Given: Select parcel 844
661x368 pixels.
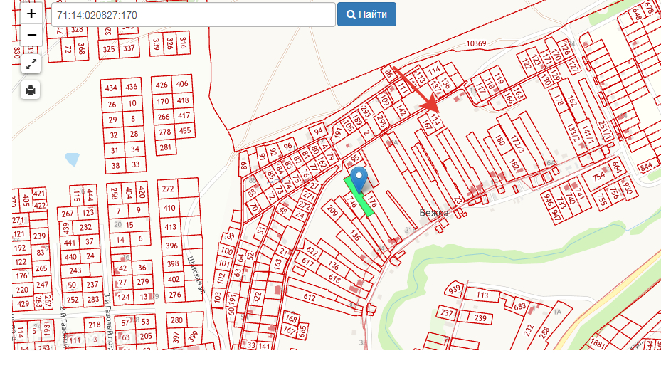Looking at the screenshot, I should coord(646,167).
